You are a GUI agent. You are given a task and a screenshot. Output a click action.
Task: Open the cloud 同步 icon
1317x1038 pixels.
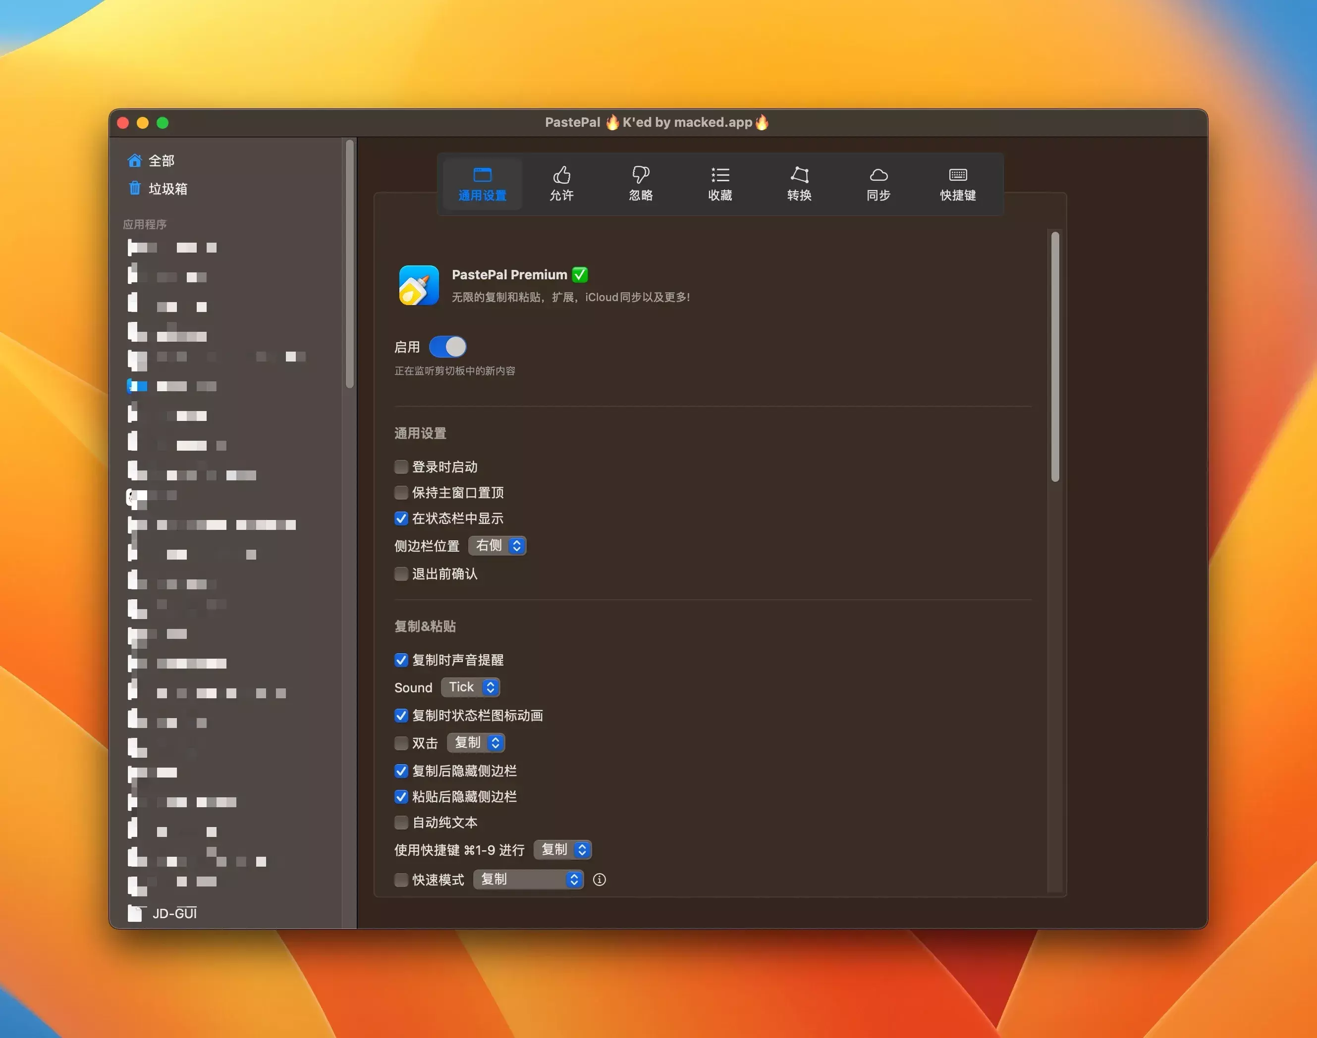(x=878, y=176)
